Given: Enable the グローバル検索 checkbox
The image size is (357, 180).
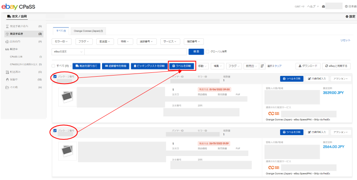Looking at the screenshot, I should (x=207, y=51).
